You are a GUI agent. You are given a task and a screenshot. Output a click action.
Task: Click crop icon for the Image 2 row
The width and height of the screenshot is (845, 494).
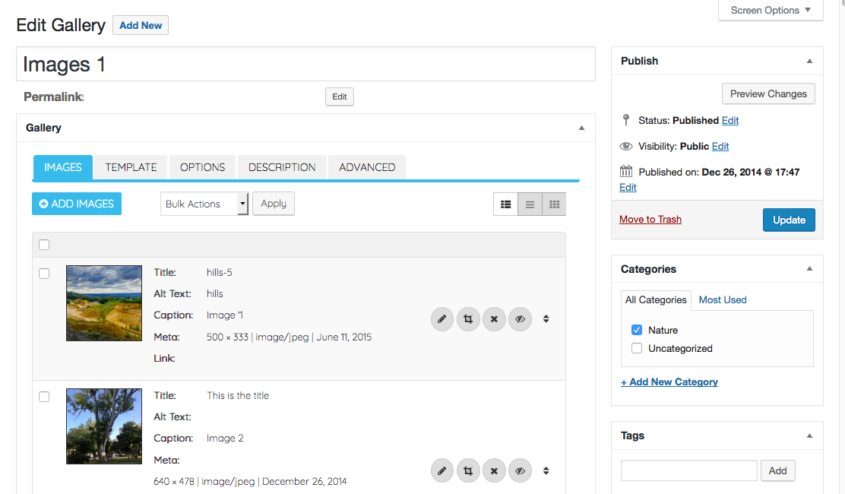[x=468, y=471]
